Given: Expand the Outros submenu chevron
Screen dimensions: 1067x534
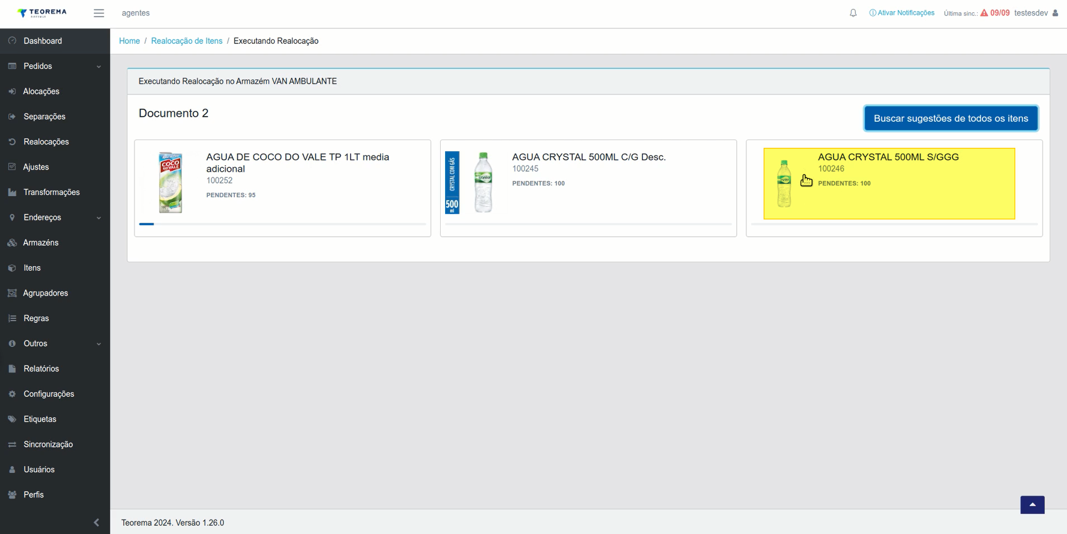Looking at the screenshot, I should pos(99,344).
